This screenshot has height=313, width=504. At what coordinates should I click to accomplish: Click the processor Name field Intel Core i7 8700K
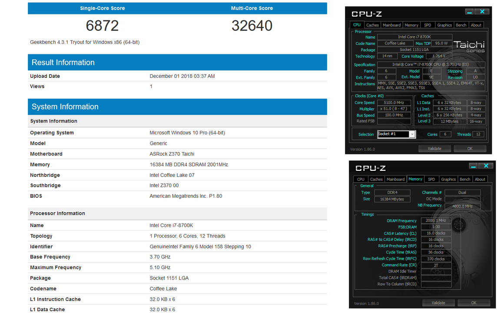click(x=414, y=37)
